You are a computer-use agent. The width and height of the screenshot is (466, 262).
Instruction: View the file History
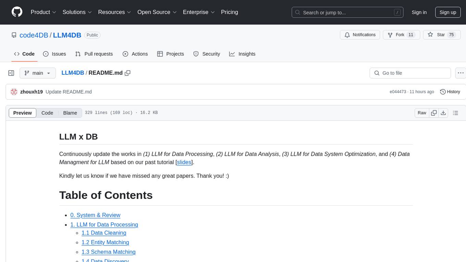click(450, 92)
